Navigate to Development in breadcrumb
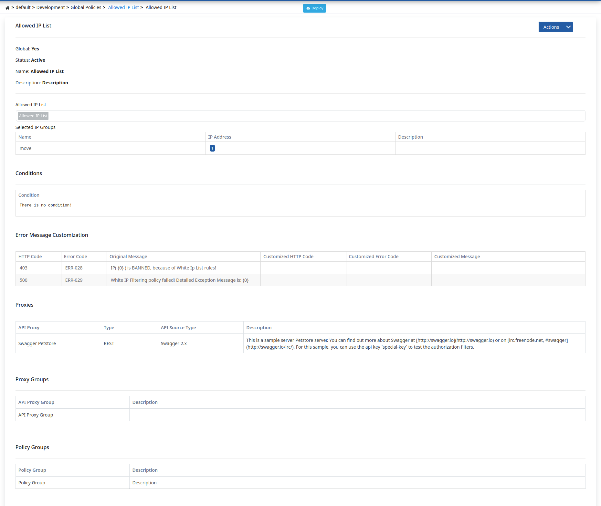Screen dimensions: 601x506 click(50, 7)
